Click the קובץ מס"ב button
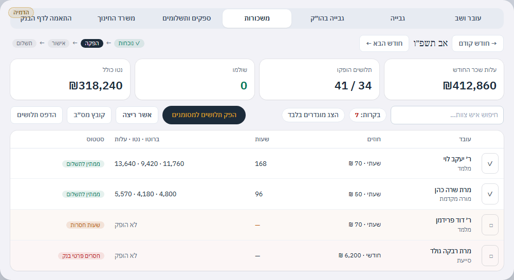The width and height of the screenshot is (514, 280). click(89, 115)
